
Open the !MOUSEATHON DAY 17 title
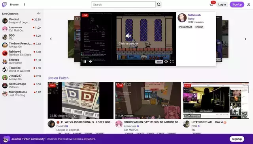[x=152, y=122]
